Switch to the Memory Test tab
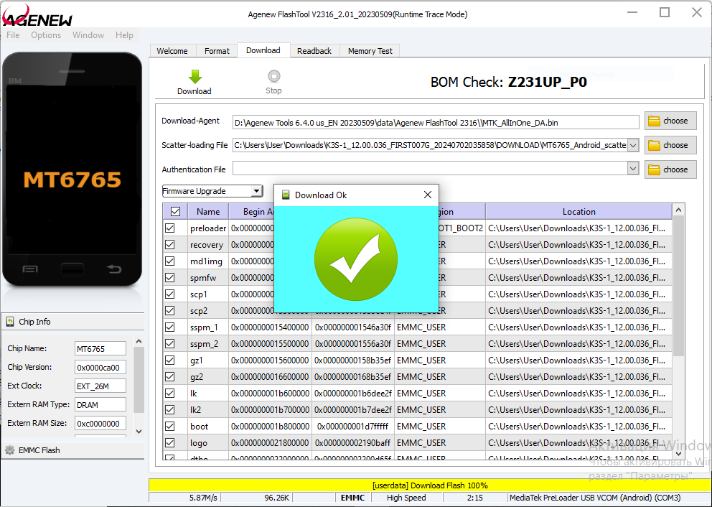Screen dimensions: 712x507 [x=370, y=51]
